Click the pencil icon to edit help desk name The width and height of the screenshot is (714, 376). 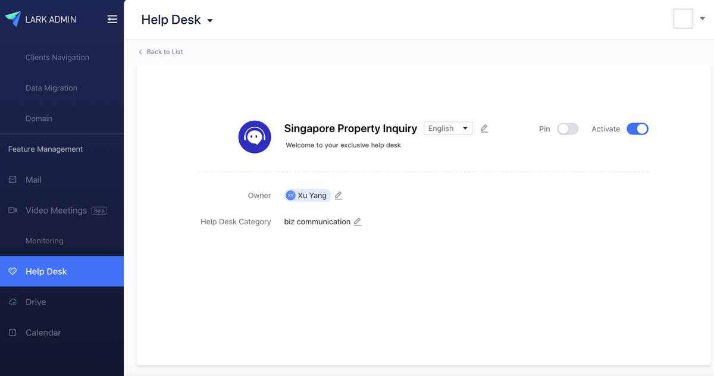tap(484, 128)
